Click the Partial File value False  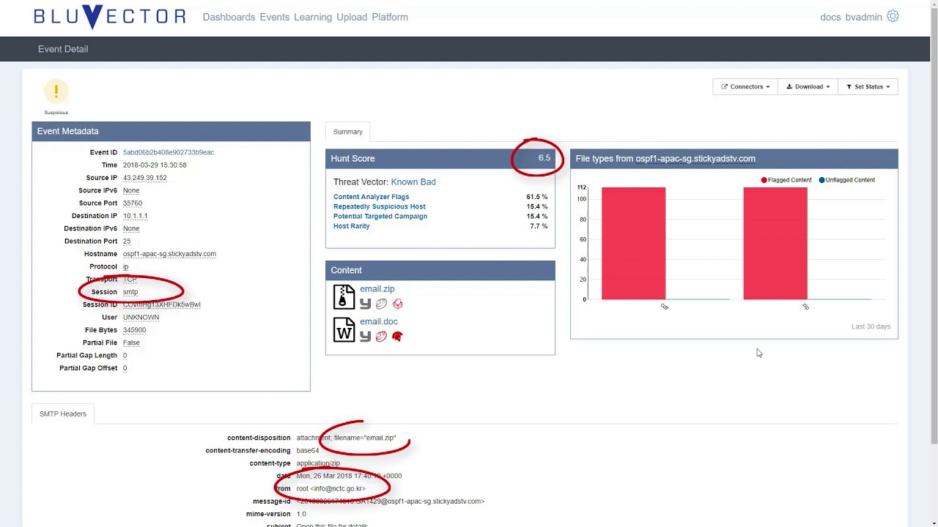click(131, 343)
